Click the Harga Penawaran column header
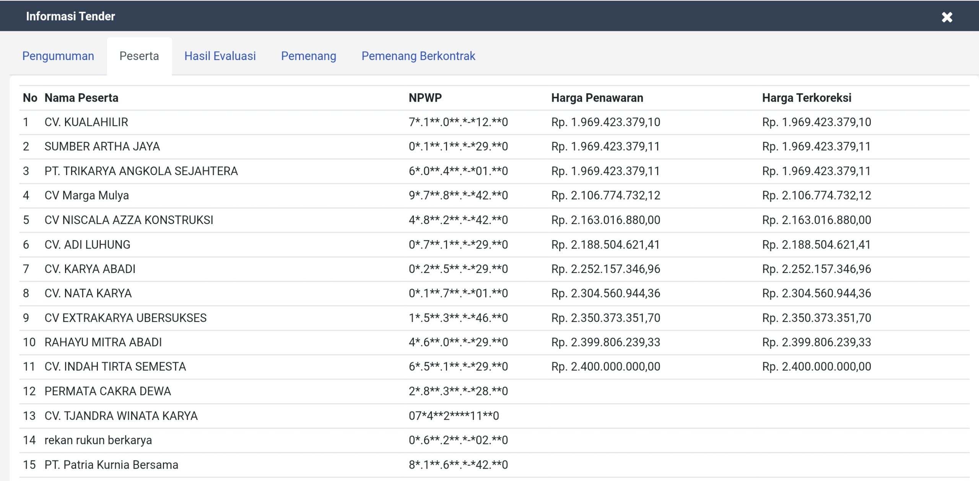979x481 pixels. click(x=597, y=98)
